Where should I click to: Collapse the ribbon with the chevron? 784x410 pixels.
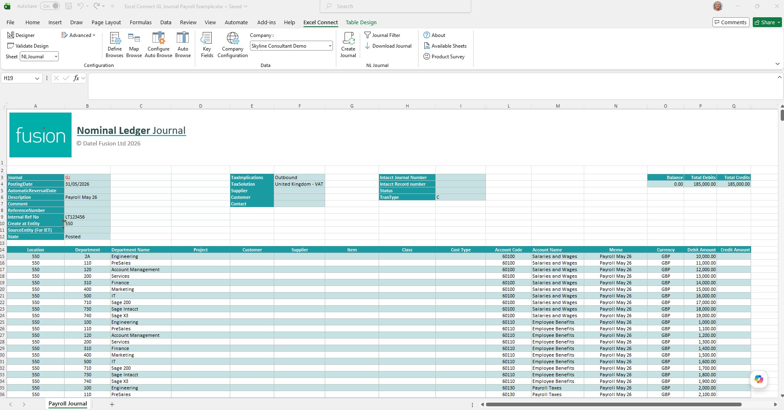point(777,64)
